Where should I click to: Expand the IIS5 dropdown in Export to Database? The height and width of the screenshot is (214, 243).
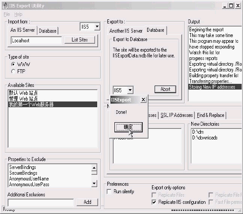tap(130, 90)
